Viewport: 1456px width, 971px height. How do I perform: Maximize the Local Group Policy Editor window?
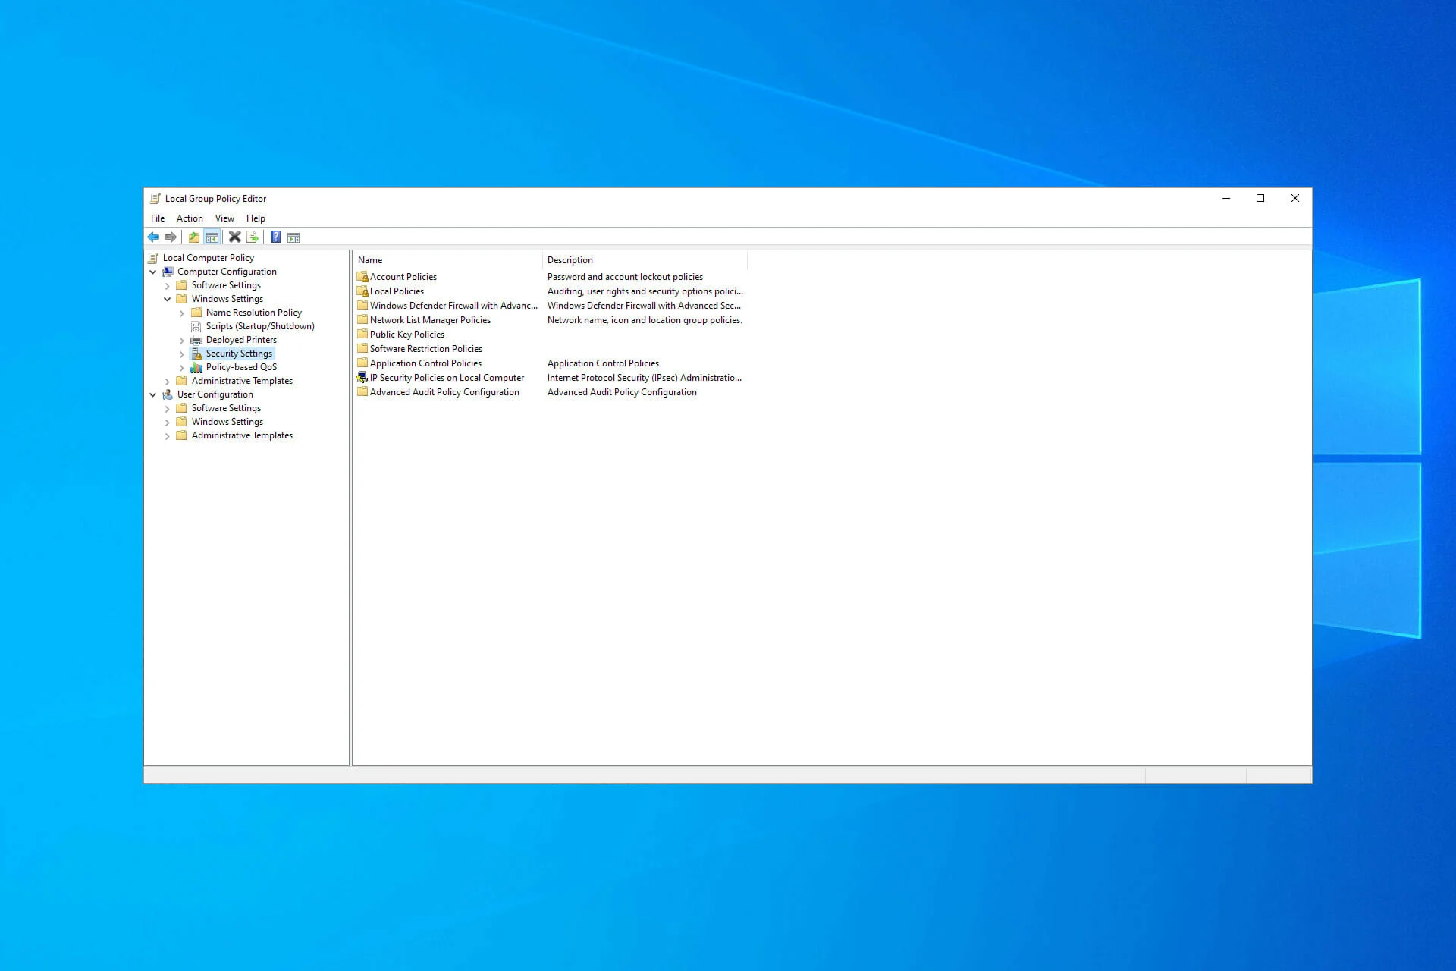(1260, 199)
